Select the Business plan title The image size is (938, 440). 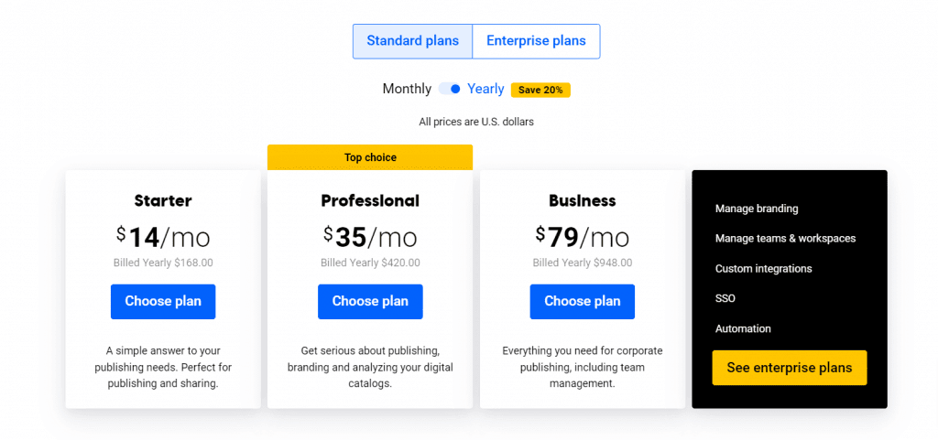582,200
